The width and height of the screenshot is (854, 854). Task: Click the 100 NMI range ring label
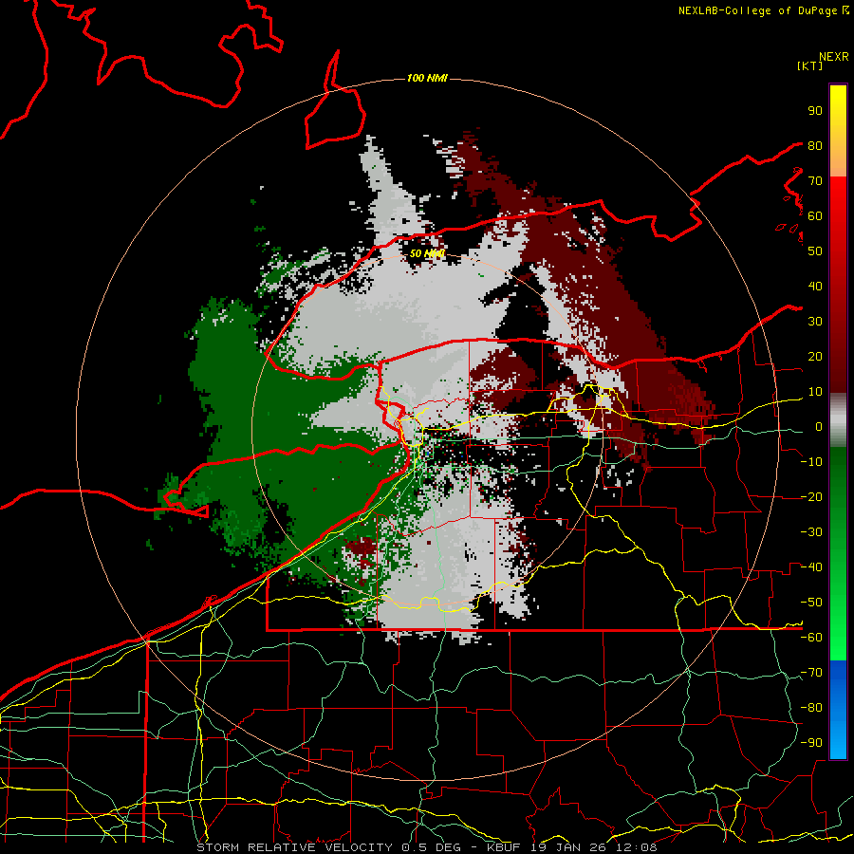pos(427,79)
